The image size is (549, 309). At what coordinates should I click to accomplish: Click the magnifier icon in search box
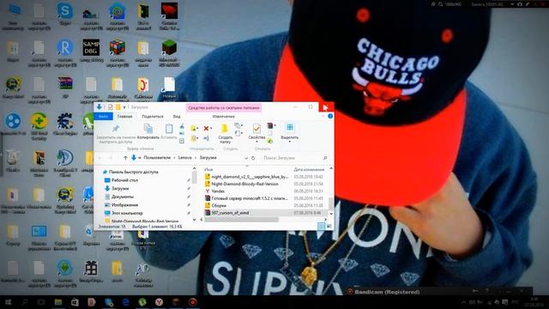coord(325,158)
